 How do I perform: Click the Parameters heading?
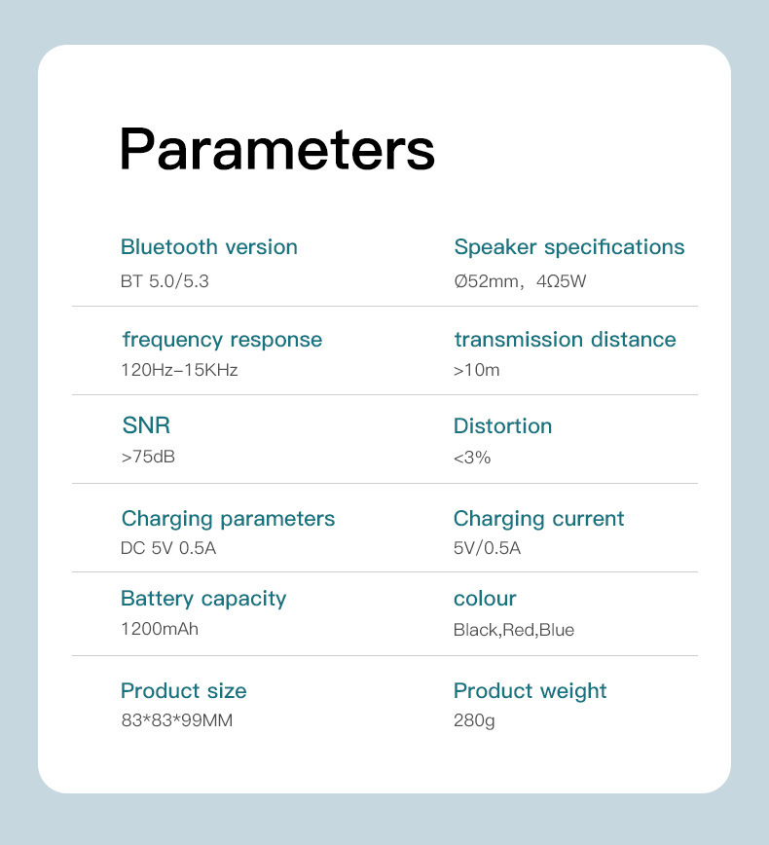pos(276,149)
